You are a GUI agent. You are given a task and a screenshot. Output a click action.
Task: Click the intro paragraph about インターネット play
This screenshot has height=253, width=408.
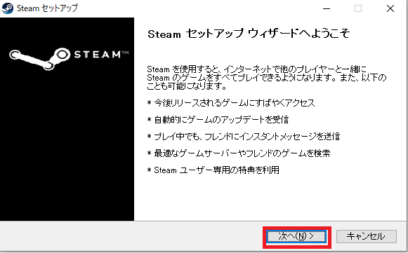tap(266, 78)
